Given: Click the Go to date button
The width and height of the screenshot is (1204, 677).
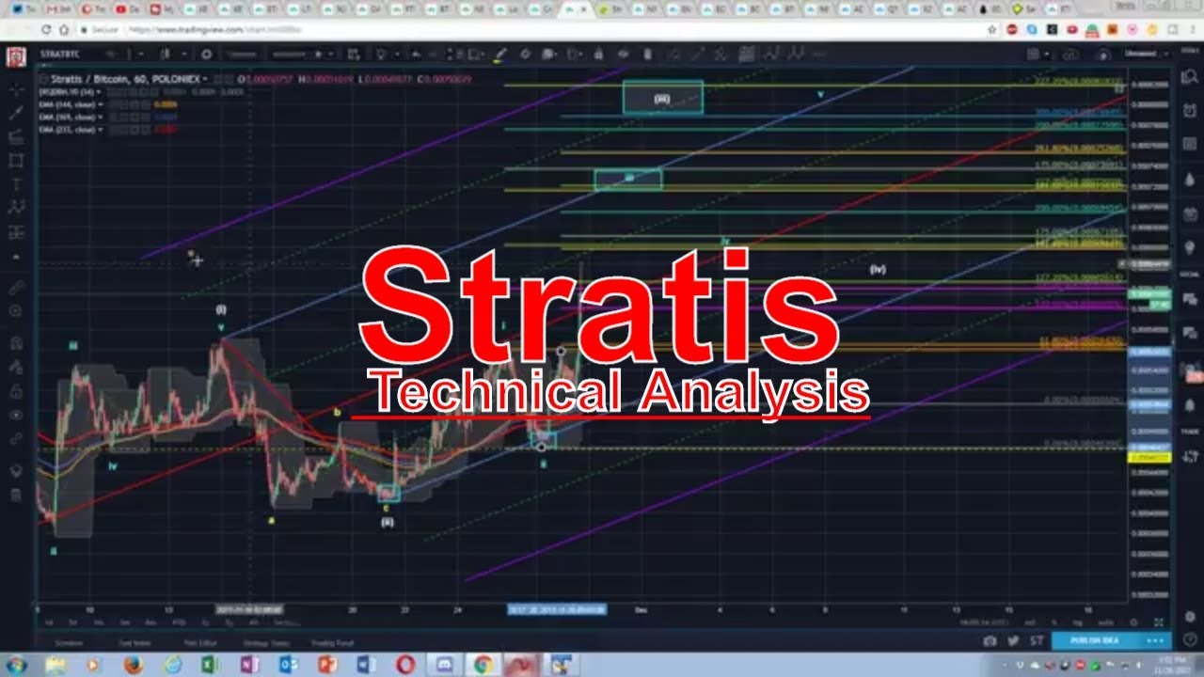Looking at the screenshot, I should [x=286, y=622].
